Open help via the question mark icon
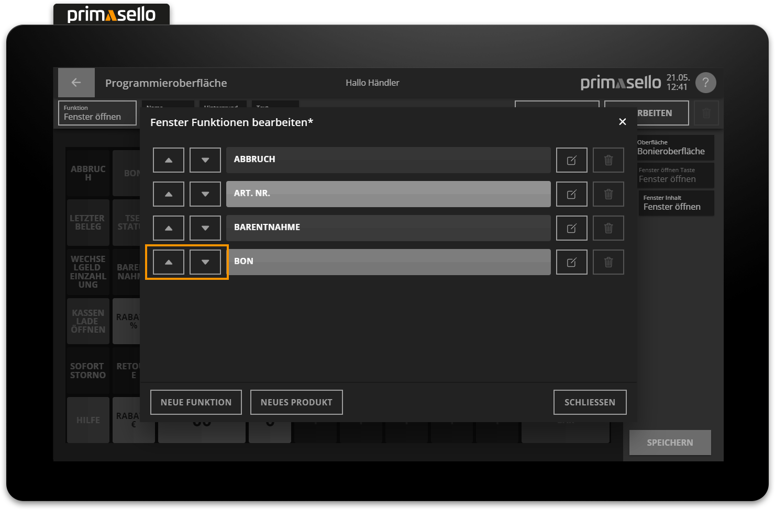 coord(705,82)
